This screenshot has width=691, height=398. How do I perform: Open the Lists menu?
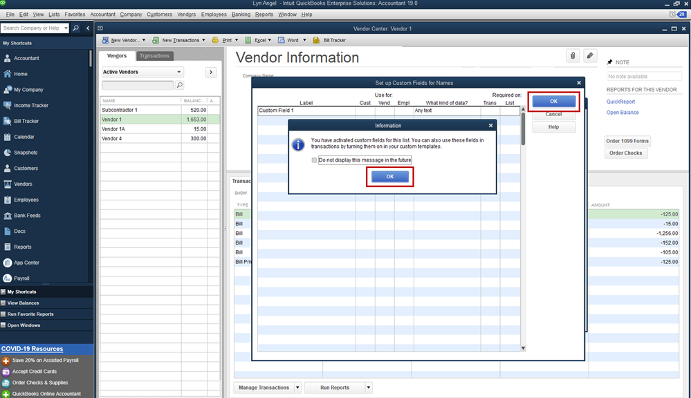[x=54, y=15]
